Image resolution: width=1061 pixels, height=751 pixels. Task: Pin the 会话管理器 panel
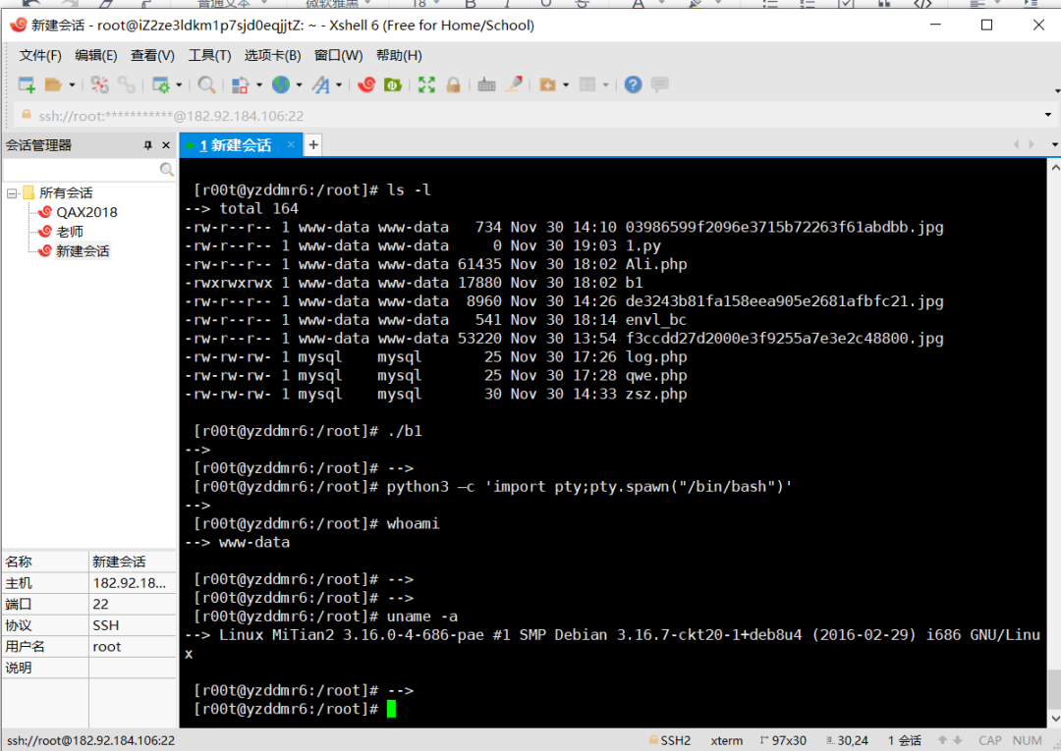click(147, 145)
